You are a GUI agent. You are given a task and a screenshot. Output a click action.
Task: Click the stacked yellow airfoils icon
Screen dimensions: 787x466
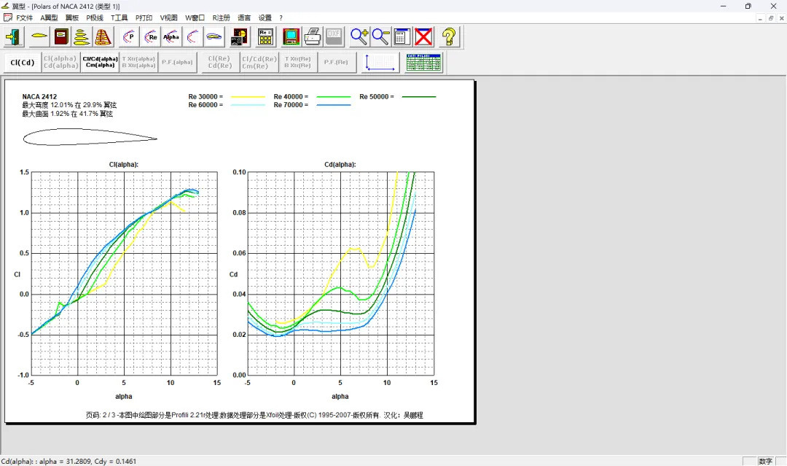82,36
